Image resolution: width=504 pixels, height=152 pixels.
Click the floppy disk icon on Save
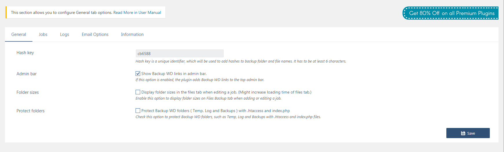463,133
